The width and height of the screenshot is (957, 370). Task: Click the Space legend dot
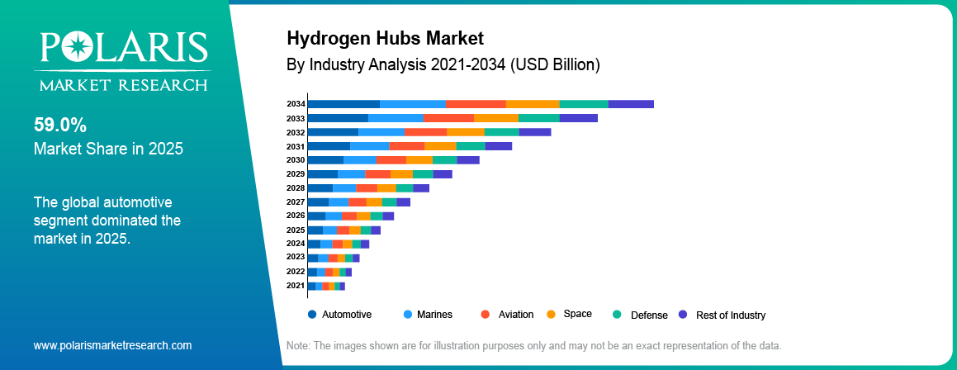click(551, 315)
